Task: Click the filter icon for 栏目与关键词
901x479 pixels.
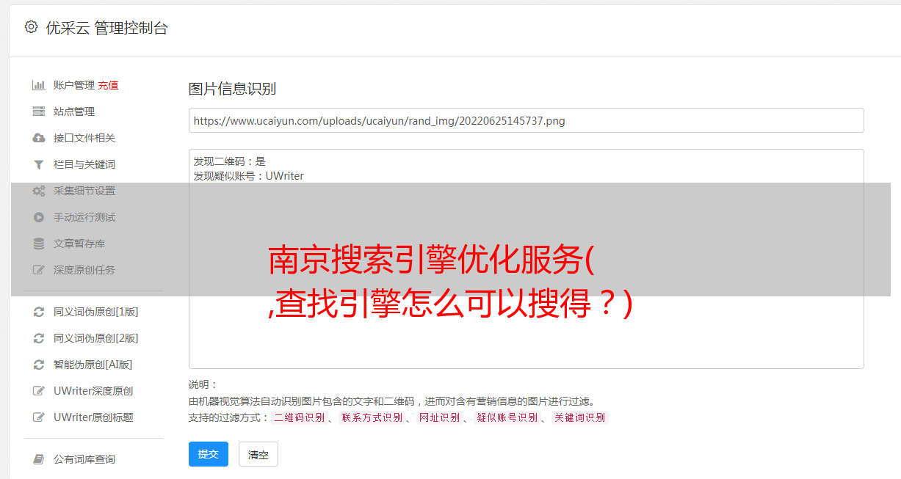Action: click(39, 164)
